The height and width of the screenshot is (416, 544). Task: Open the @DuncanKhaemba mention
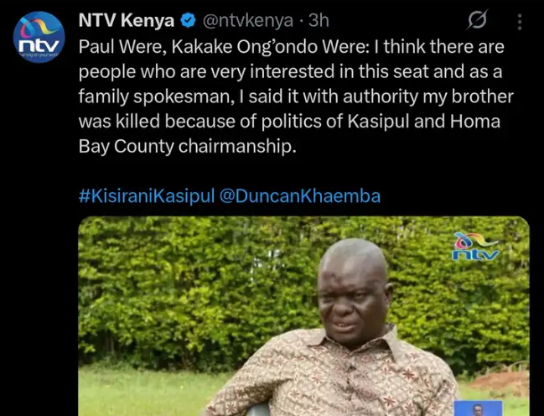300,196
